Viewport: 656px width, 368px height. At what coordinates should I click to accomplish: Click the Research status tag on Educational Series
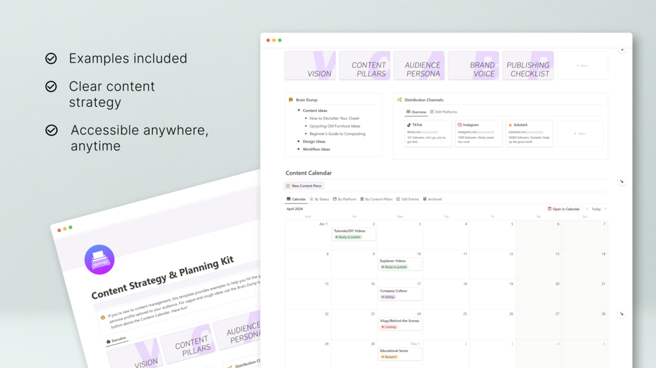[389, 357]
